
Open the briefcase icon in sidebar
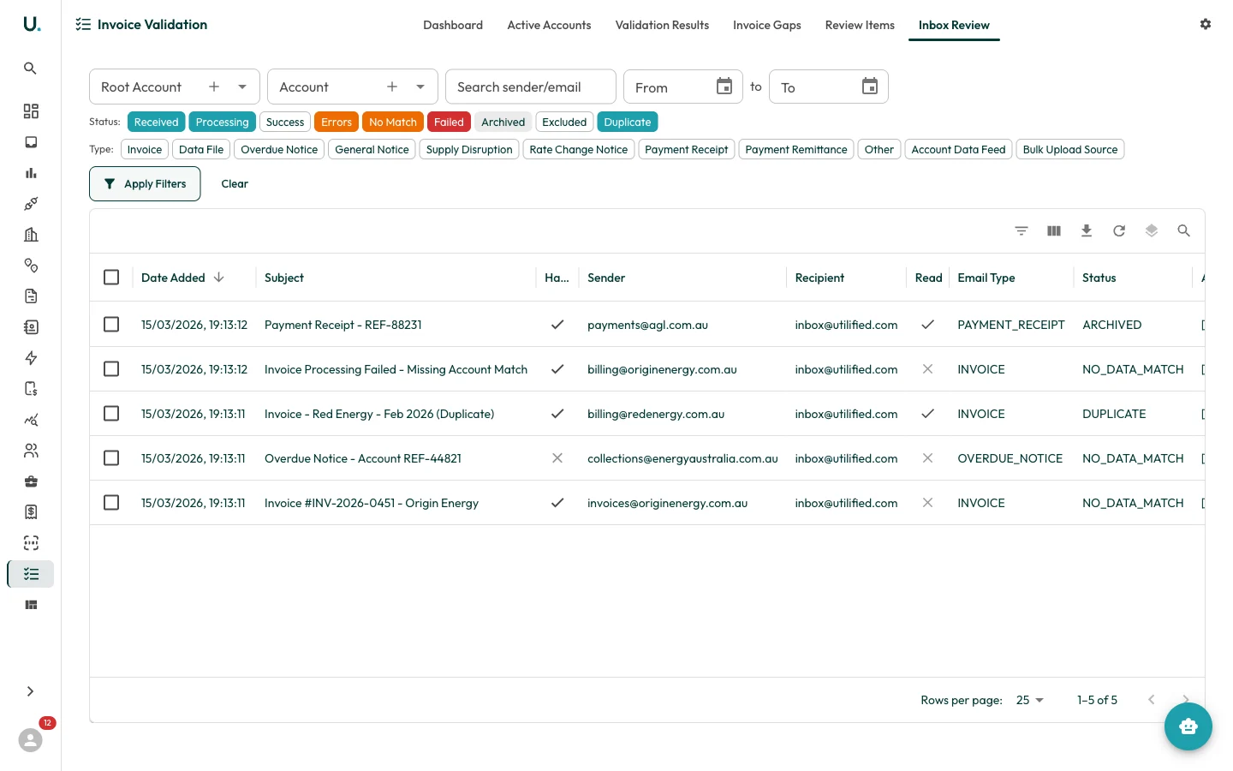coord(31,481)
